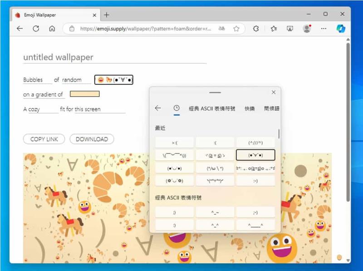Insert the ^_^ classic ASCII kaomoji
This screenshot has width=363, height=271.
(x=215, y=225)
